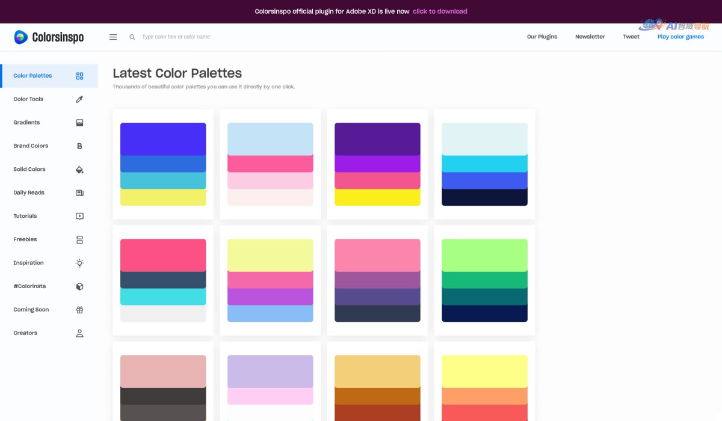Click the Color Tools eyedropper icon

click(x=79, y=99)
